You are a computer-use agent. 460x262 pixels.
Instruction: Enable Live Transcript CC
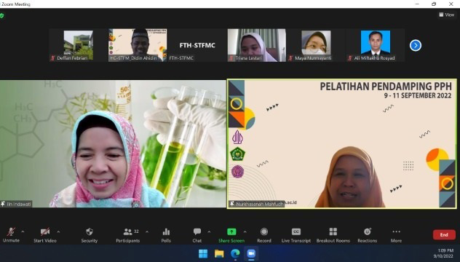[x=296, y=235]
